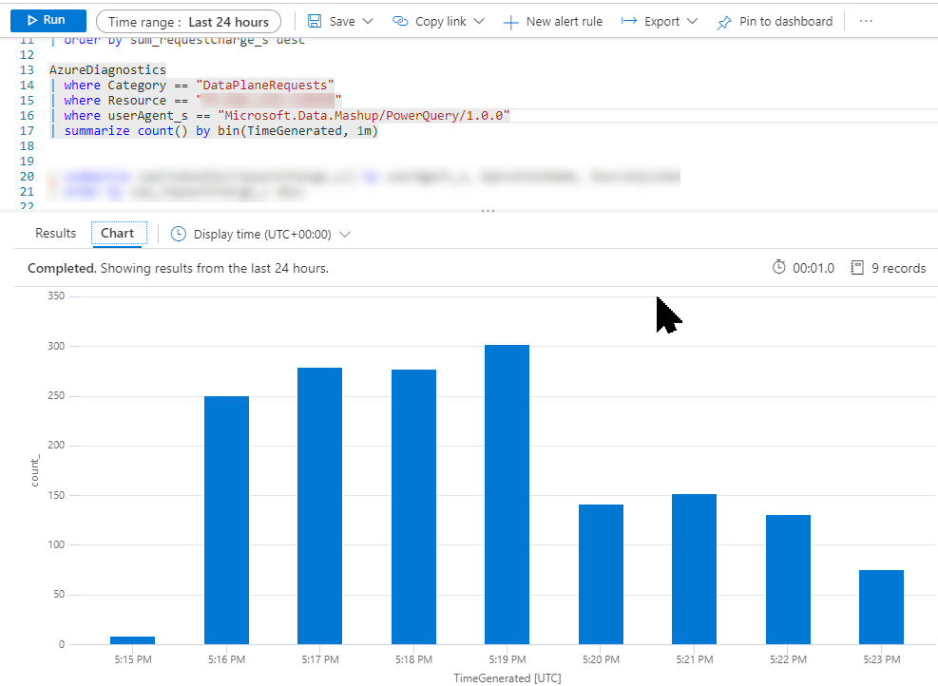
Task: Expand the Save dropdown chevron
Action: point(369,21)
